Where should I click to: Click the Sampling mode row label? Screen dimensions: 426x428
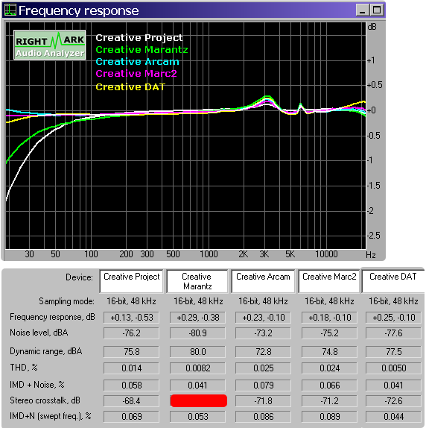tap(66, 301)
